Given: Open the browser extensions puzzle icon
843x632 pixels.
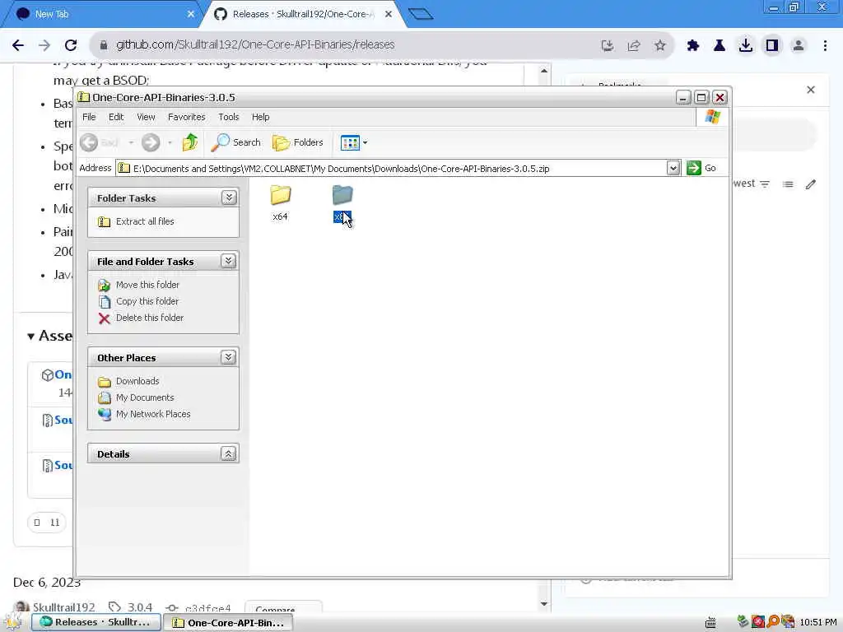Looking at the screenshot, I should pos(693,46).
